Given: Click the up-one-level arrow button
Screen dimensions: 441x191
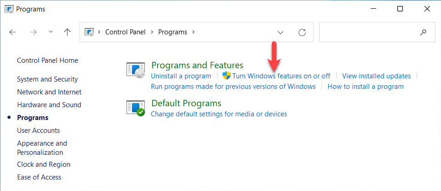Looking at the screenshot, I should click(x=67, y=32).
